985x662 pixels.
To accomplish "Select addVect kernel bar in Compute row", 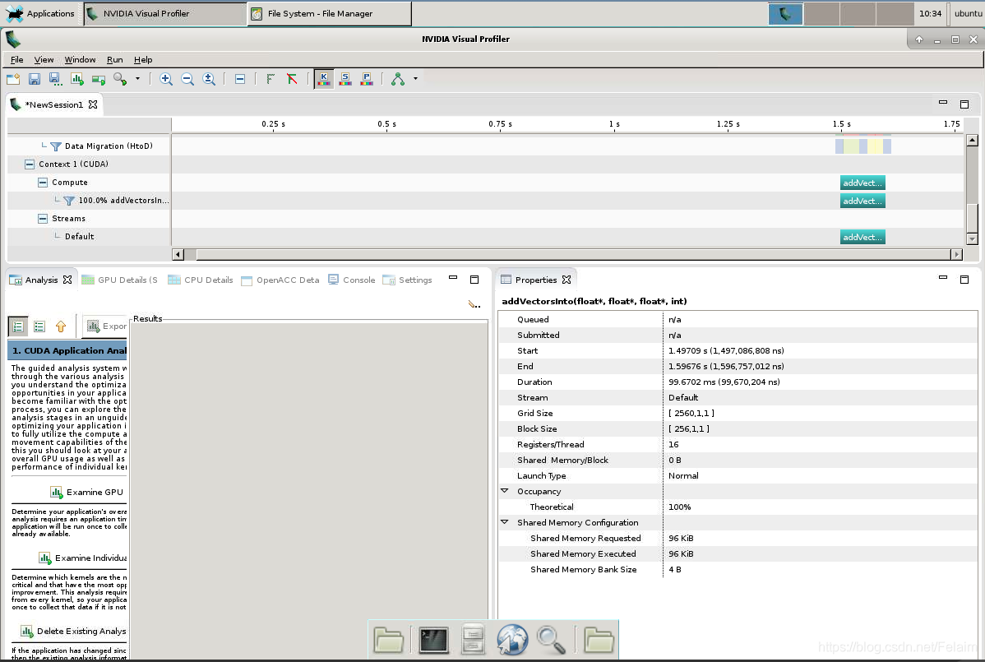I will tap(862, 183).
